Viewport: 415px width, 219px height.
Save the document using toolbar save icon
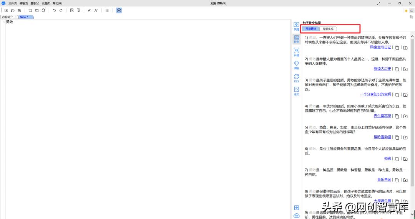19,11
